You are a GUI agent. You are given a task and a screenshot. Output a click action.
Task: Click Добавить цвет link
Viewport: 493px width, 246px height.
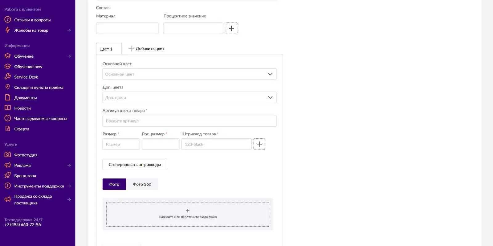tap(146, 48)
